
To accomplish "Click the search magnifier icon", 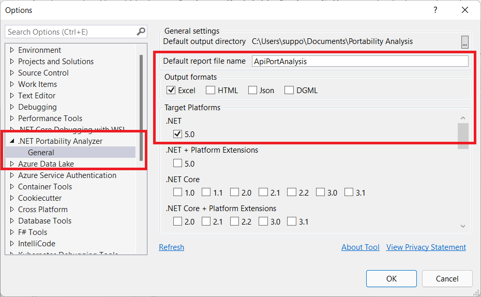I will [141, 32].
